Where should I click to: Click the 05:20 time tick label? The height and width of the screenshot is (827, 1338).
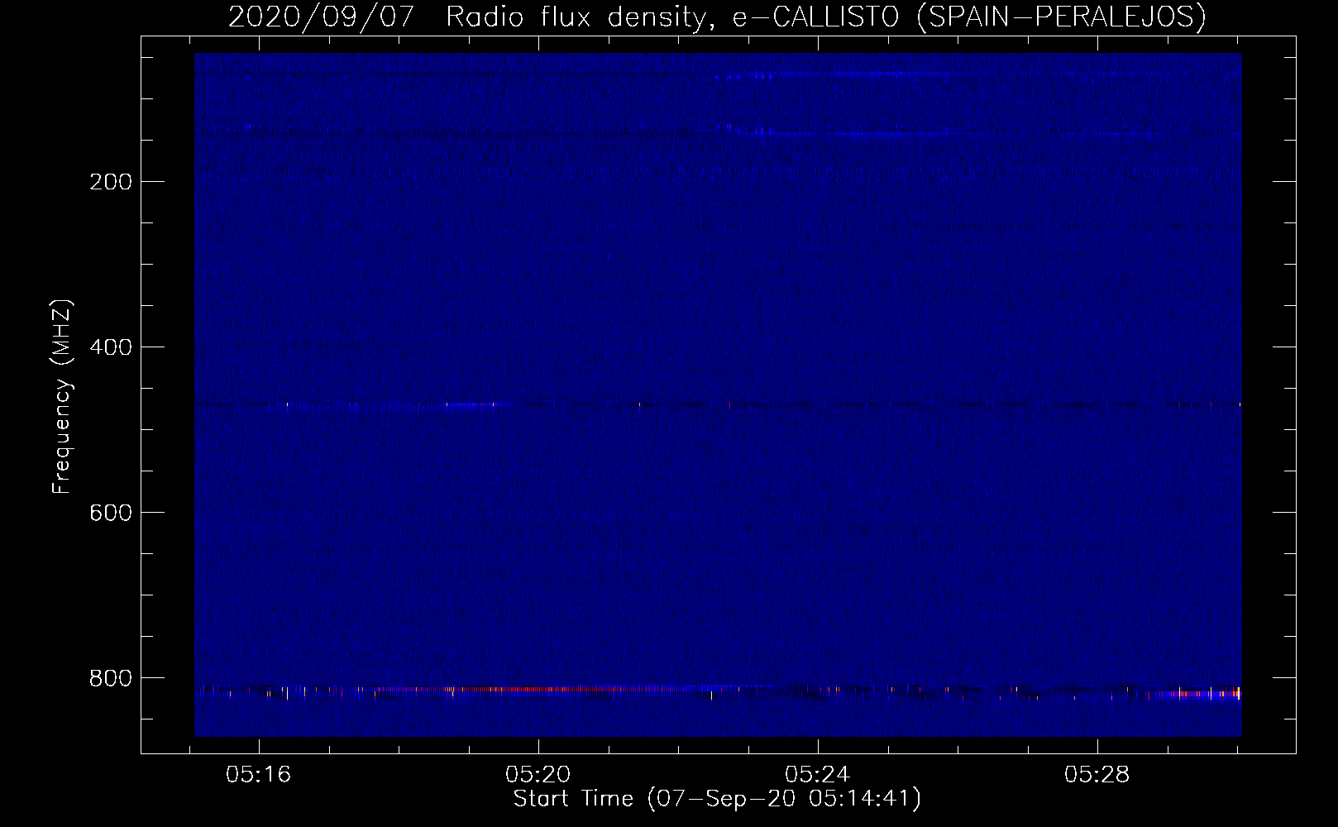point(538,775)
